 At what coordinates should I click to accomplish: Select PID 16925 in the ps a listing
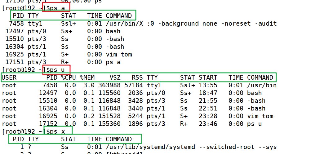[15, 55]
